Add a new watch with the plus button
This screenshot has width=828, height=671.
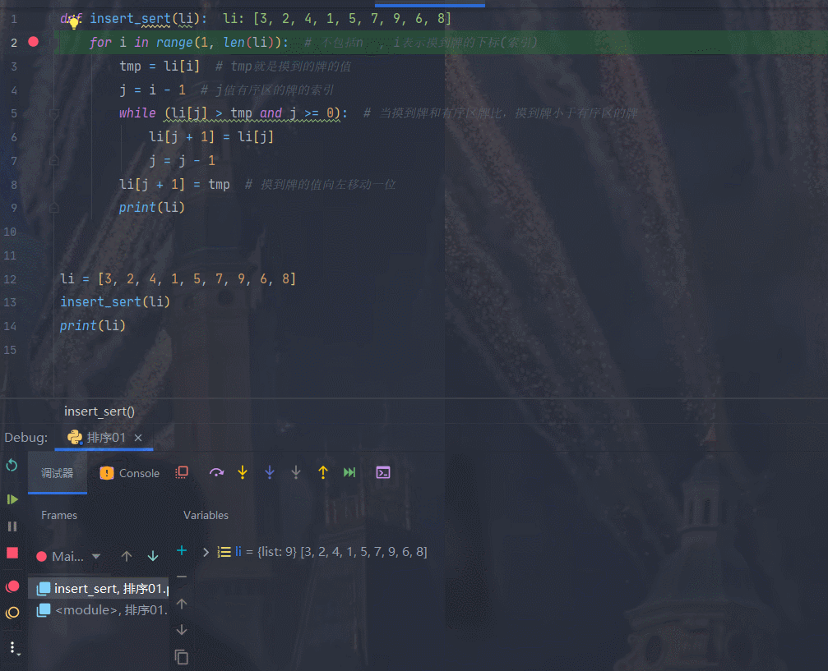[x=181, y=551]
